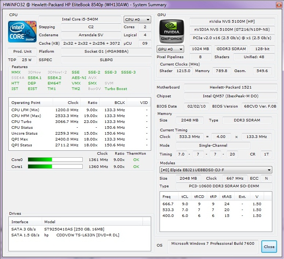Select the CPU Turbo operating point row
This screenshot has height=259, width=284.
coord(79,122)
